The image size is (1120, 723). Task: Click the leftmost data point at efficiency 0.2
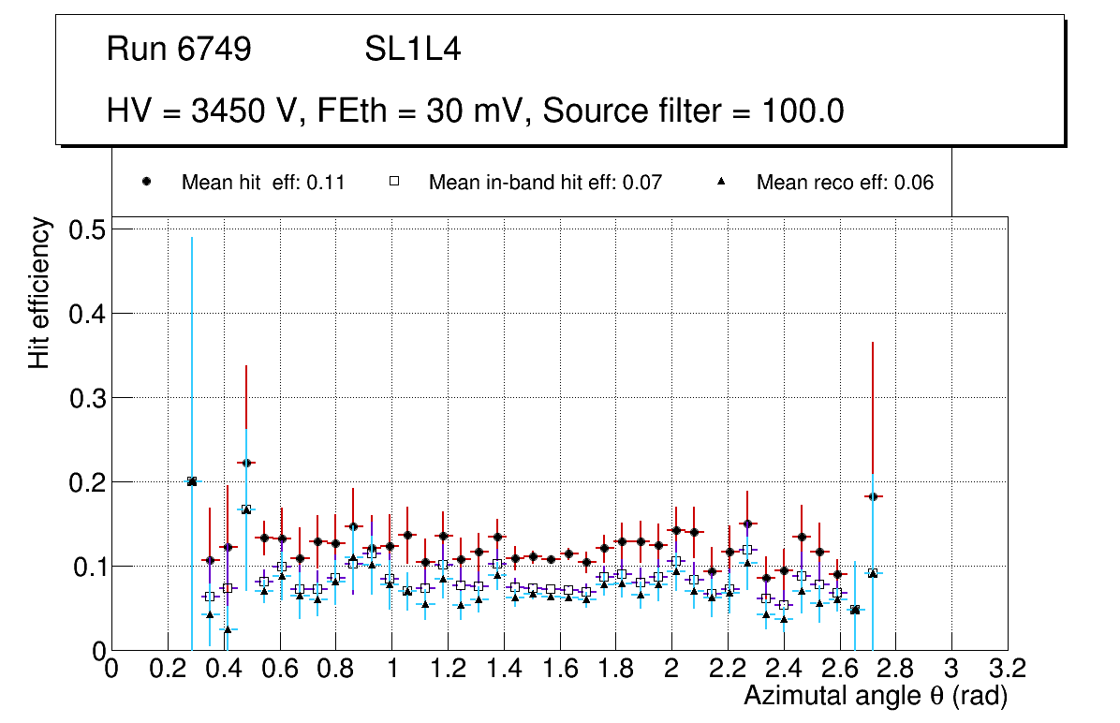[x=192, y=481]
